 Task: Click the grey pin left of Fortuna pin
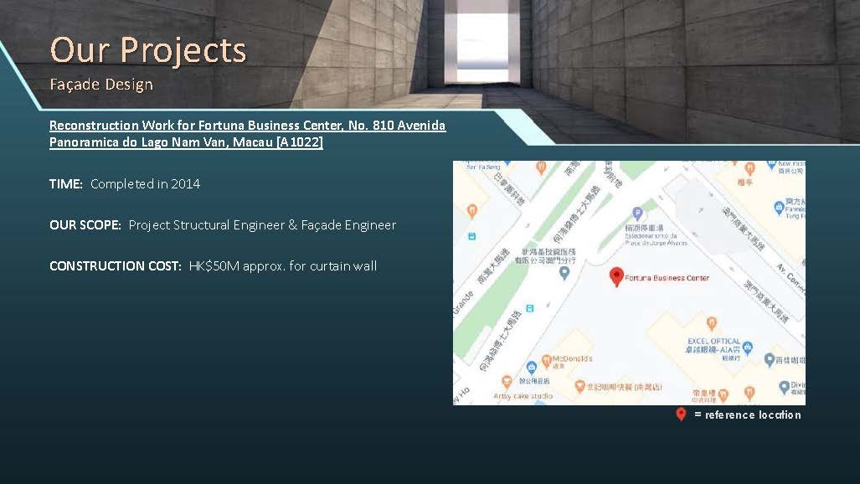pos(564,273)
